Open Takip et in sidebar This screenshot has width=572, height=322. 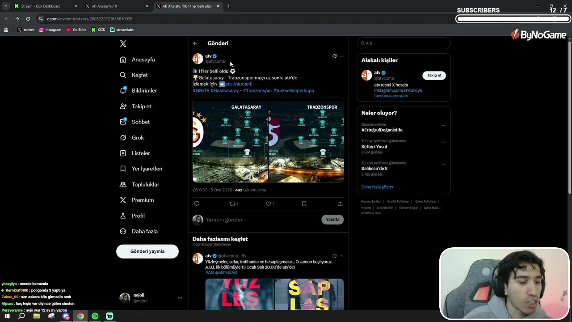[x=135, y=106]
